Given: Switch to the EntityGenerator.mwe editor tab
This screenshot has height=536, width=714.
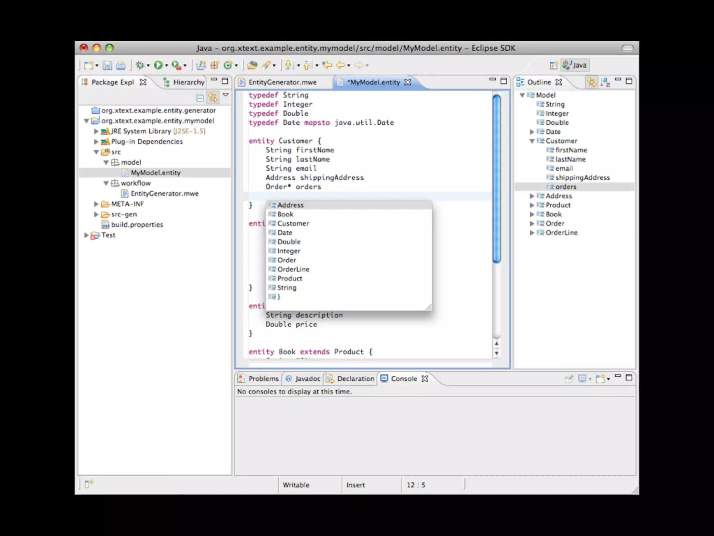Looking at the screenshot, I should [282, 82].
